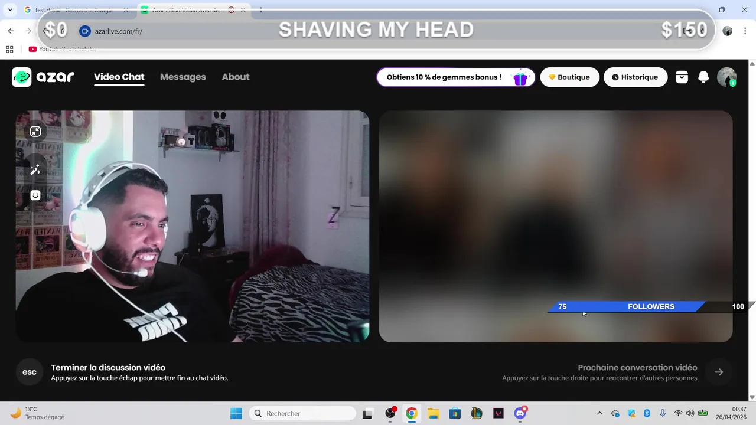The image size is (756, 425).
Task: Click the browser back arrow
Action: pos(11,31)
